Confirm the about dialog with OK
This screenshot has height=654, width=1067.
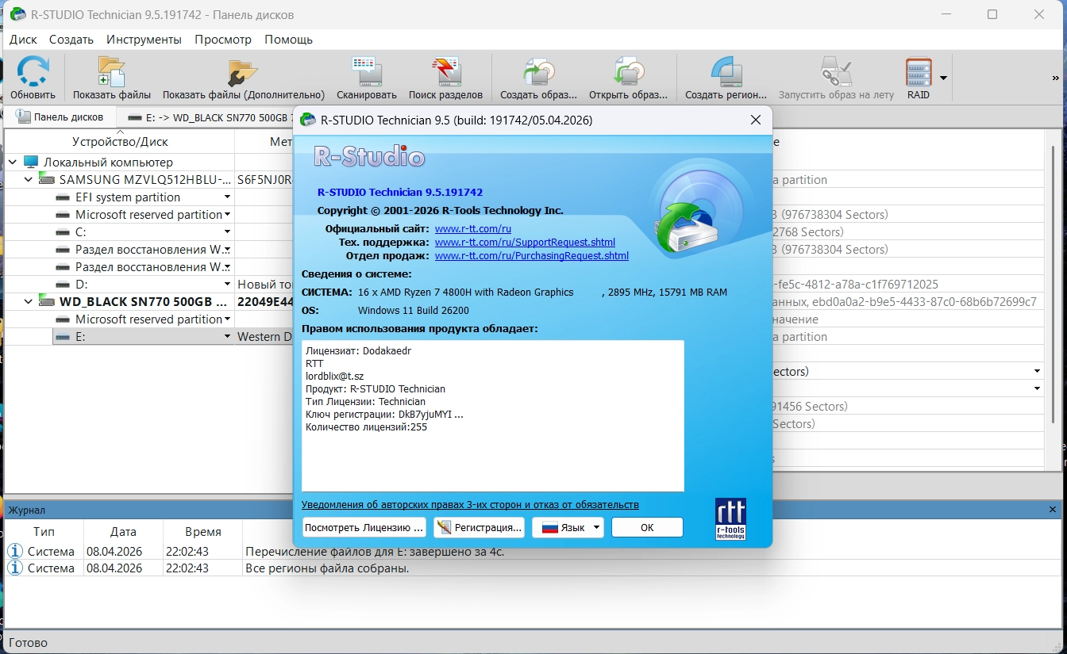click(x=647, y=527)
